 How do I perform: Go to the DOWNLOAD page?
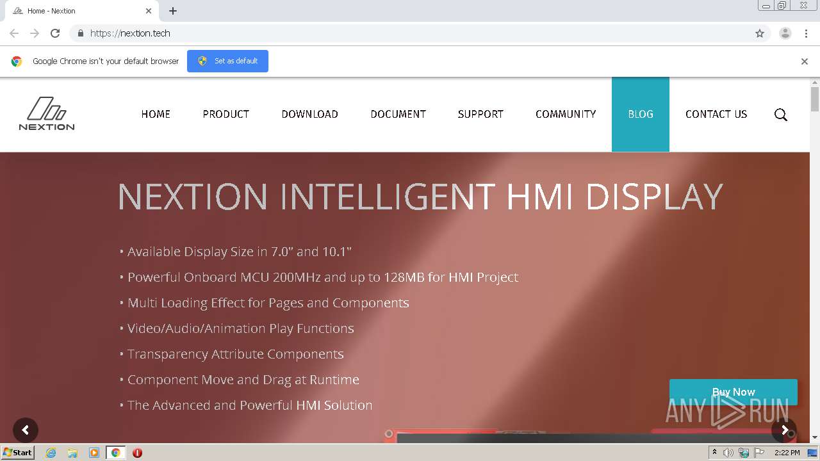[x=310, y=114]
